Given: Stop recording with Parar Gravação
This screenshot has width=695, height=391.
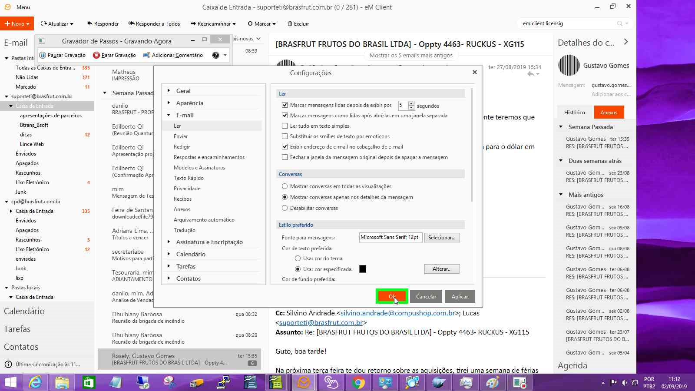Looking at the screenshot, I should 114,55.
